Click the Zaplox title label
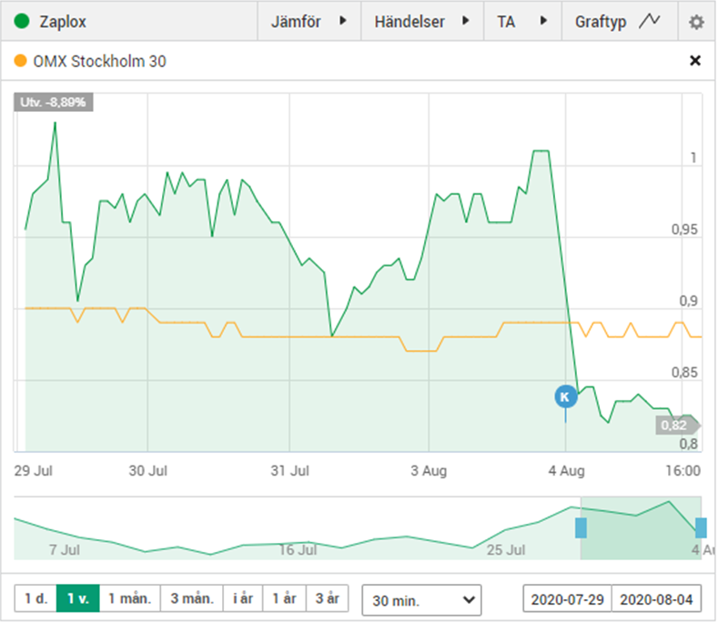The image size is (718, 622). coord(63,22)
